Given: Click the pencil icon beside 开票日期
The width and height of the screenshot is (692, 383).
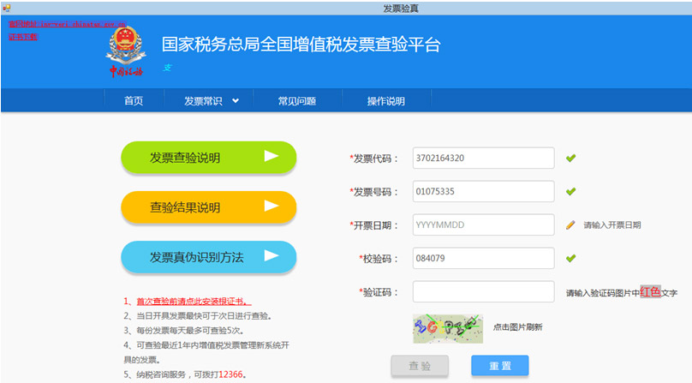Looking at the screenshot, I should click(x=570, y=224).
